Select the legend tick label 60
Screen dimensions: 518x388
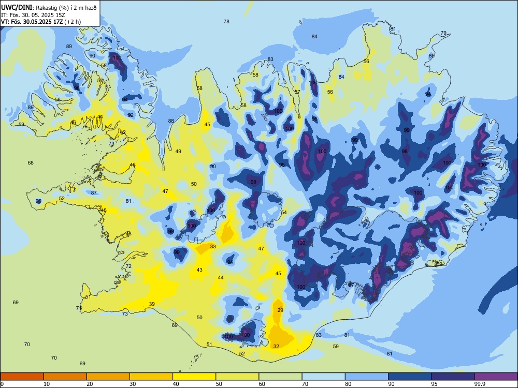(262, 384)
